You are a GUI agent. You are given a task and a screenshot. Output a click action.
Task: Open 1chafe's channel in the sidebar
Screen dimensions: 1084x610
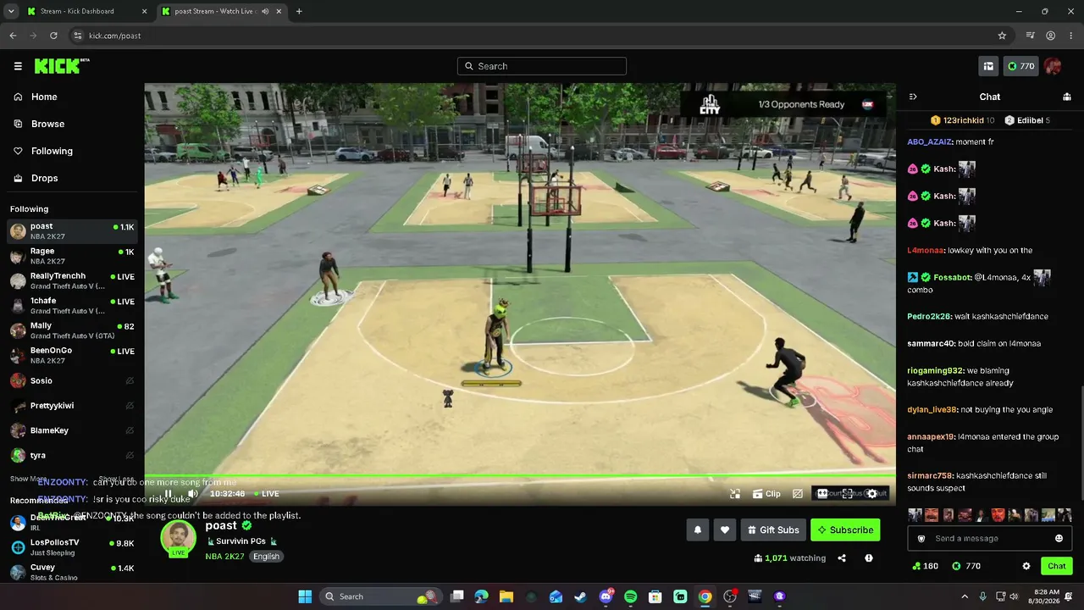click(72, 306)
